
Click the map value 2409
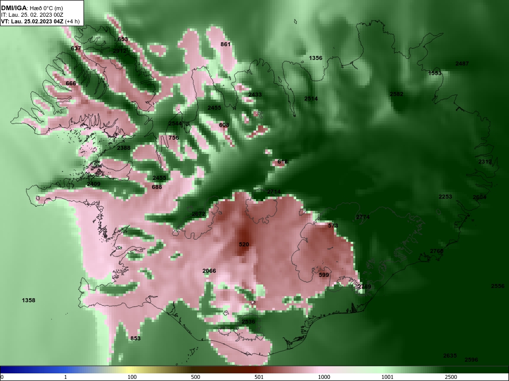pyautogui.click(x=94, y=184)
